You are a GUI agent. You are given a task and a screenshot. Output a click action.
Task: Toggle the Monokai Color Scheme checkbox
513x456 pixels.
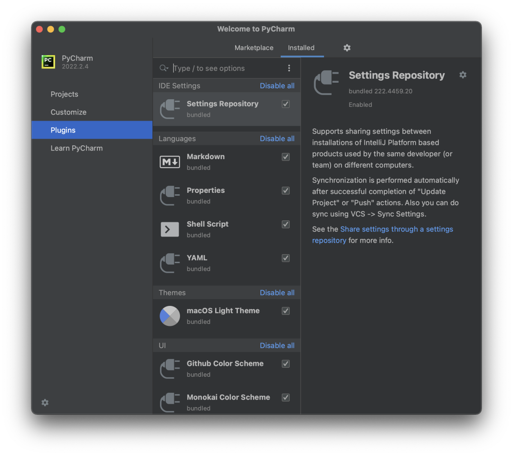pyautogui.click(x=285, y=398)
